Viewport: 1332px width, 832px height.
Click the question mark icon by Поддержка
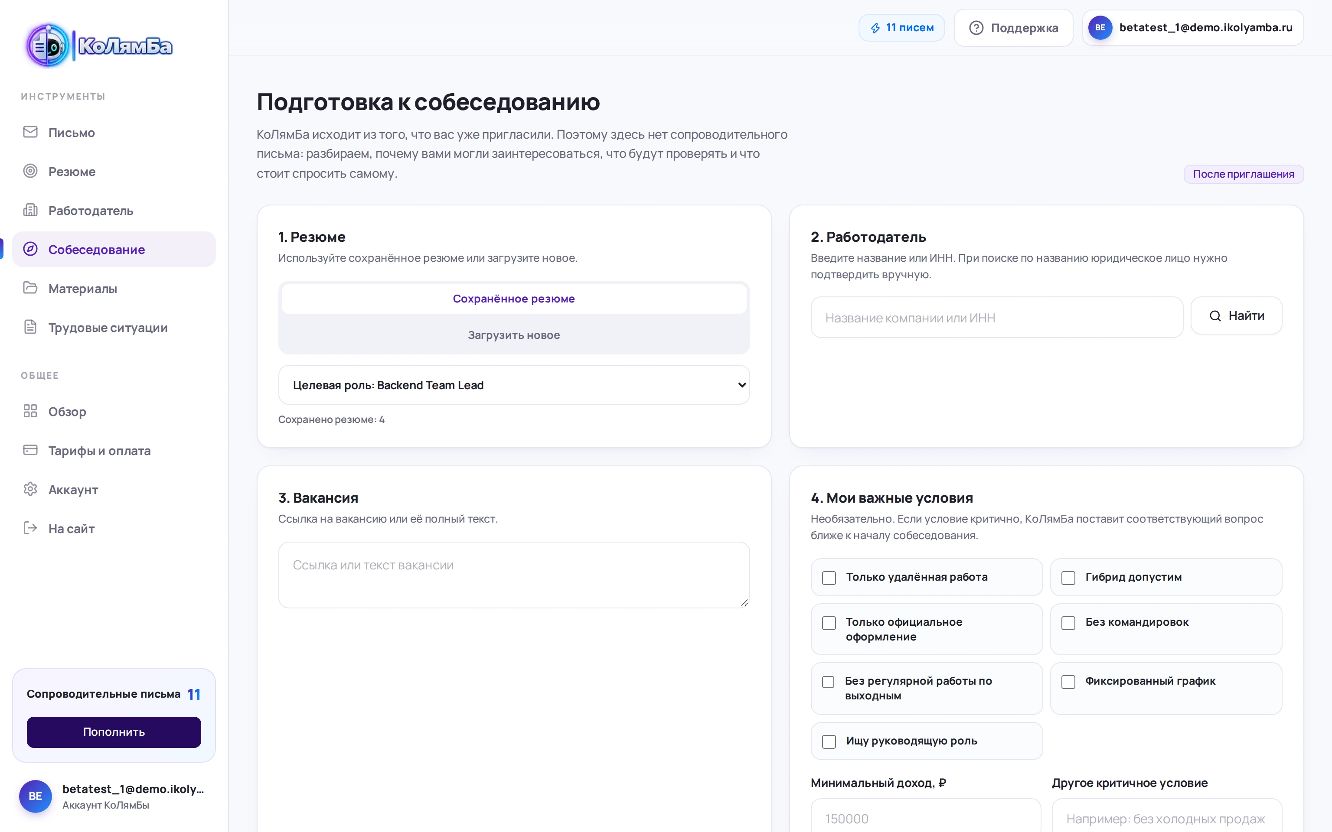click(x=976, y=27)
